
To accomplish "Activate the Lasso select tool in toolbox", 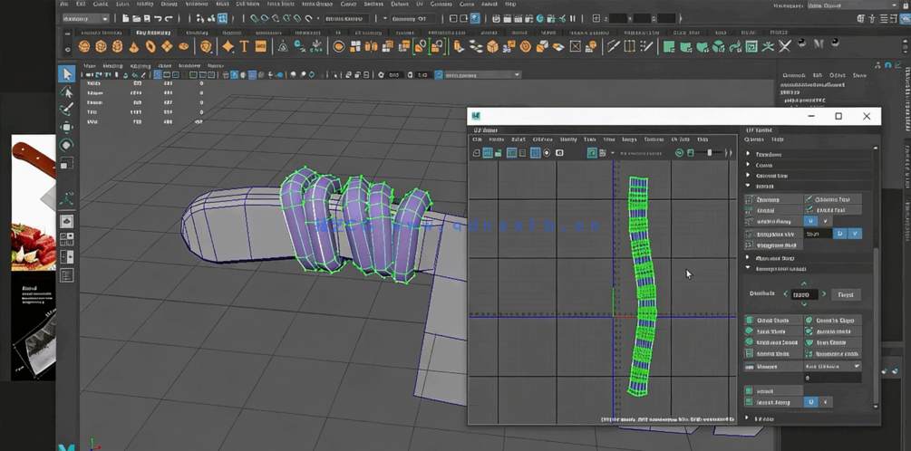I will coord(66,91).
